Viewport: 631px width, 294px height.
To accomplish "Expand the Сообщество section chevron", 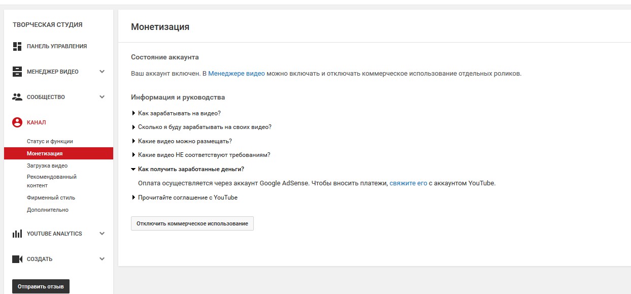I will [102, 97].
